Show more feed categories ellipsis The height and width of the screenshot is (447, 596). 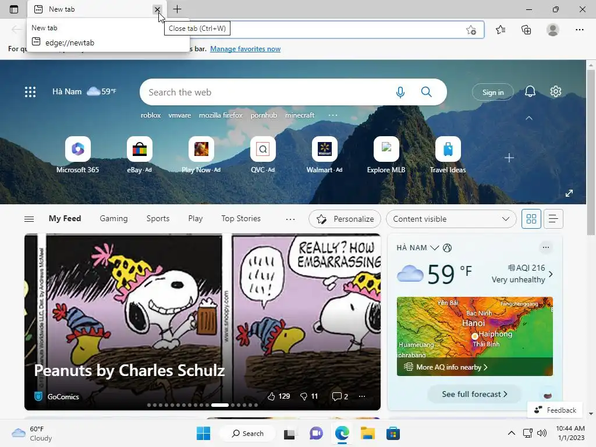[290, 219]
